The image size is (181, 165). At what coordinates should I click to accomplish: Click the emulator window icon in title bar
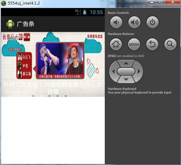4,3
